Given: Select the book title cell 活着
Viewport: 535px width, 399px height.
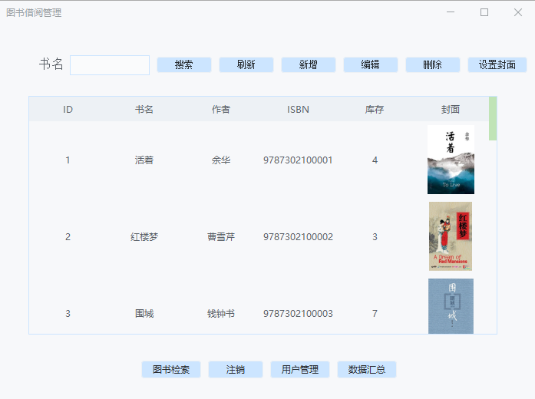Looking at the screenshot, I should coord(144,160).
